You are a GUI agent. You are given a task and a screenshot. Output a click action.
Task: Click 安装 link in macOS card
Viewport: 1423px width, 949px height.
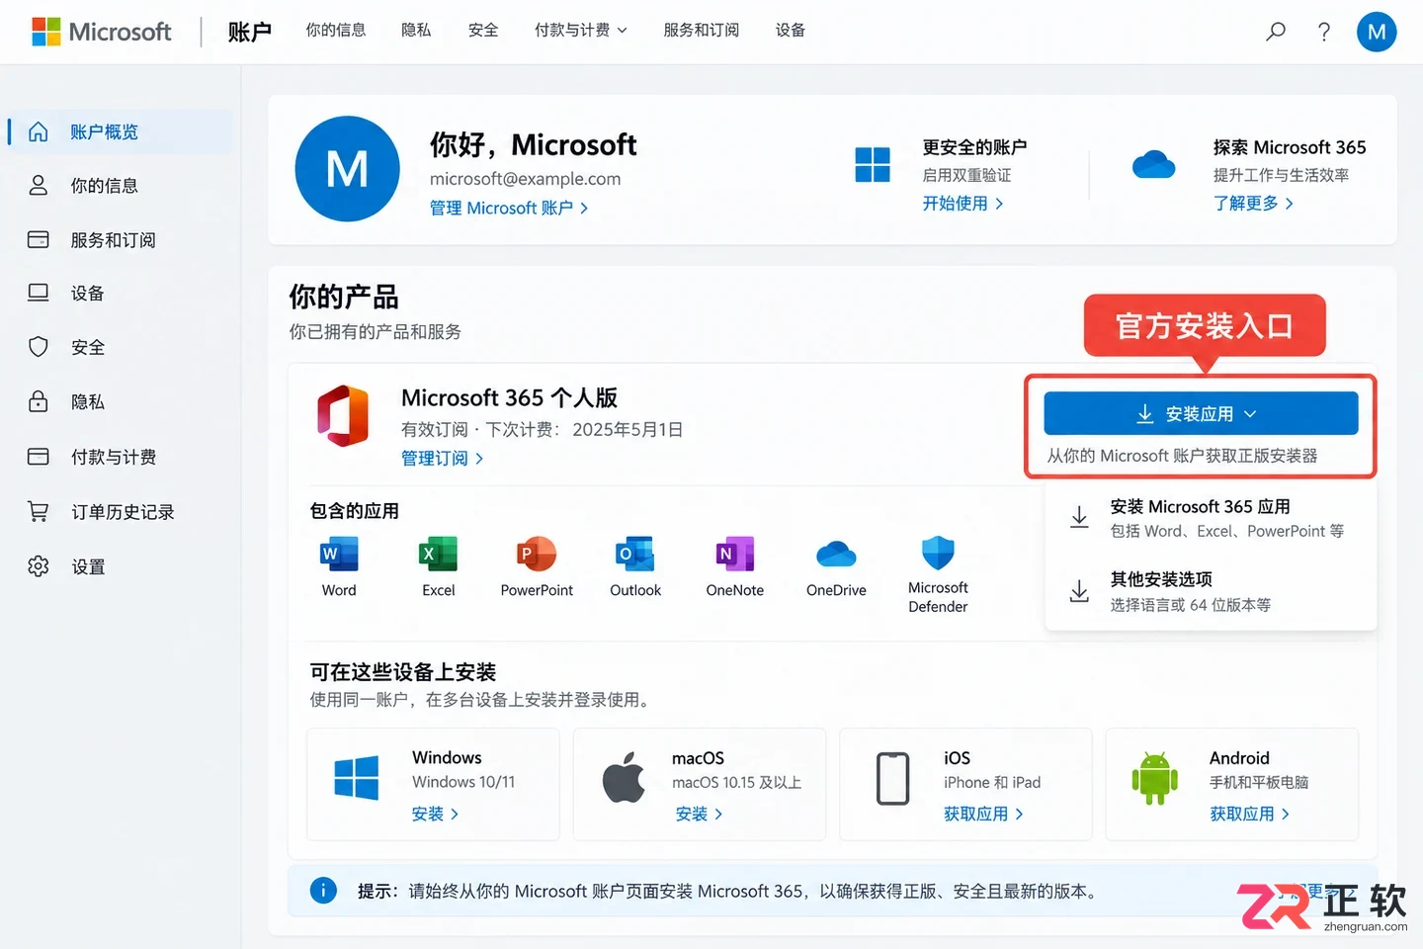699,814
